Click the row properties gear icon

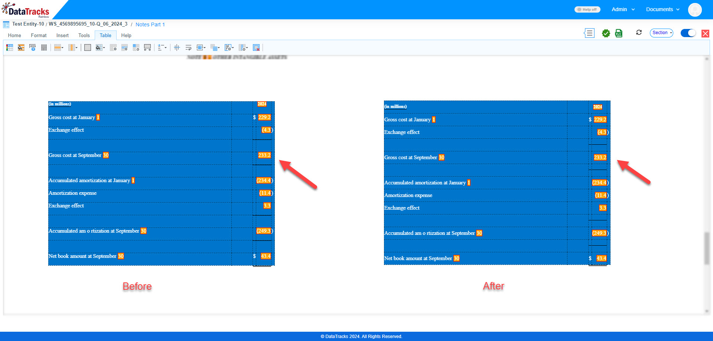click(x=124, y=47)
